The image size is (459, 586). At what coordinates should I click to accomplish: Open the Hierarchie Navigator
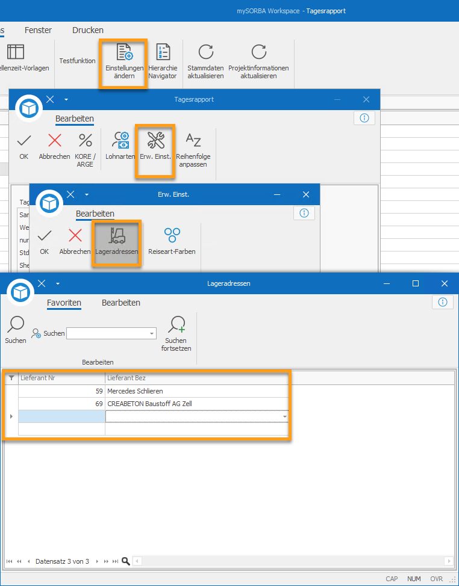(x=163, y=61)
